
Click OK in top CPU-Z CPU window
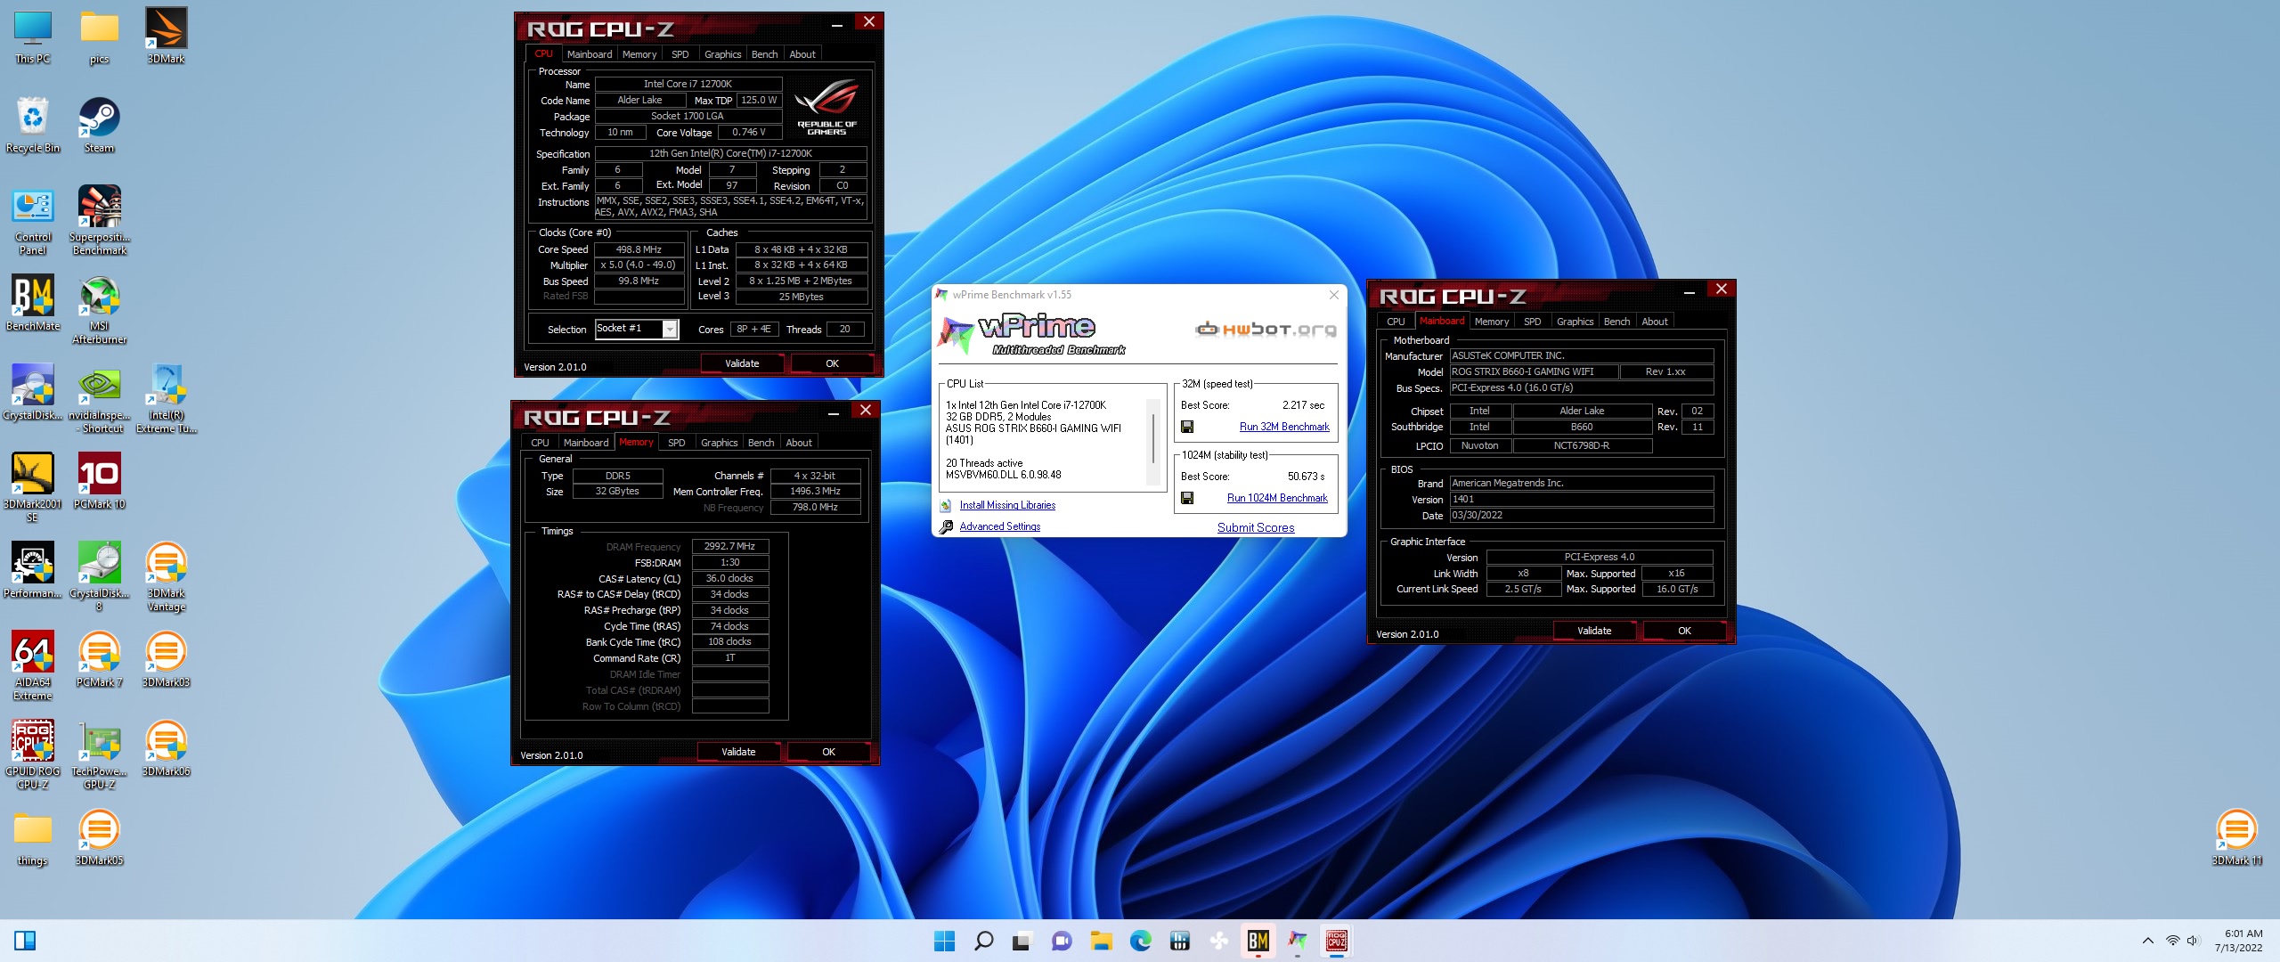(x=832, y=363)
